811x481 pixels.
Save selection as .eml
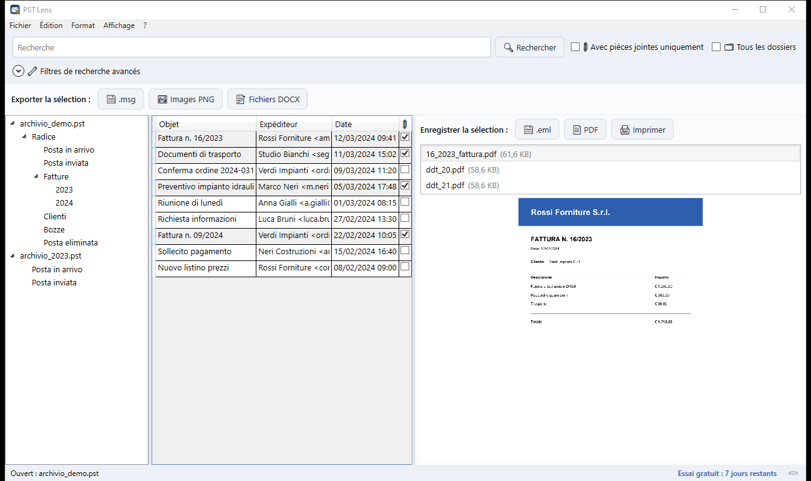[x=537, y=130]
